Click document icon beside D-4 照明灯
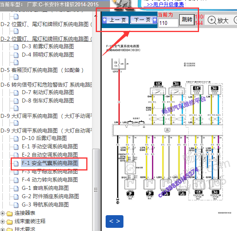The width and height of the screenshot is (237, 231). [x=16, y=55]
